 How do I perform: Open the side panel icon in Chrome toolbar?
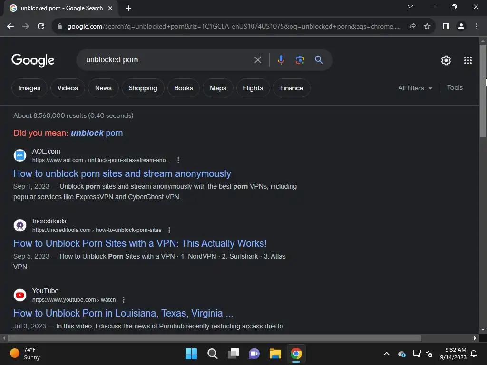pyautogui.click(x=446, y=27)
